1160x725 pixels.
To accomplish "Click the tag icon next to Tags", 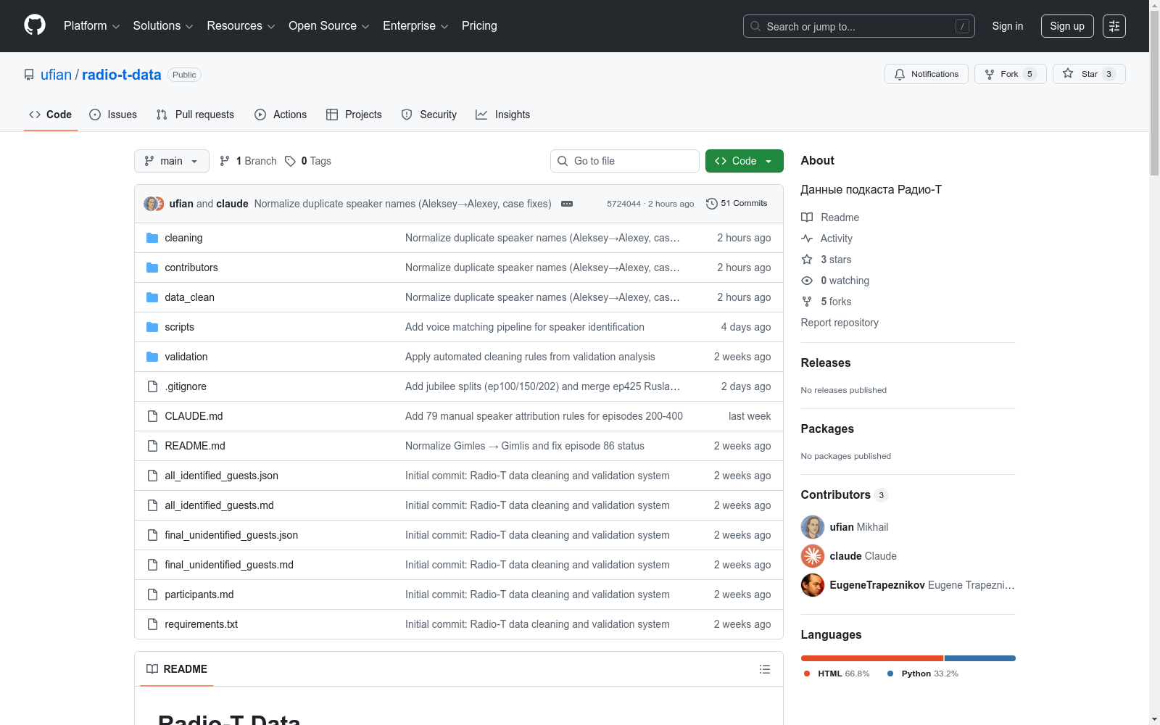I will pyautogui.click(x=290, y=161).
